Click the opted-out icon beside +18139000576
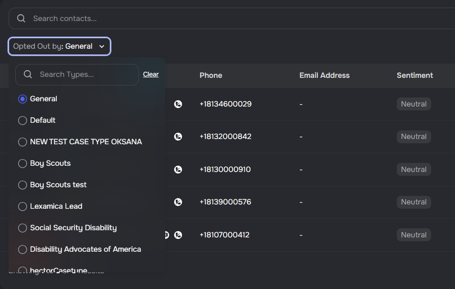 pos(178,202)
